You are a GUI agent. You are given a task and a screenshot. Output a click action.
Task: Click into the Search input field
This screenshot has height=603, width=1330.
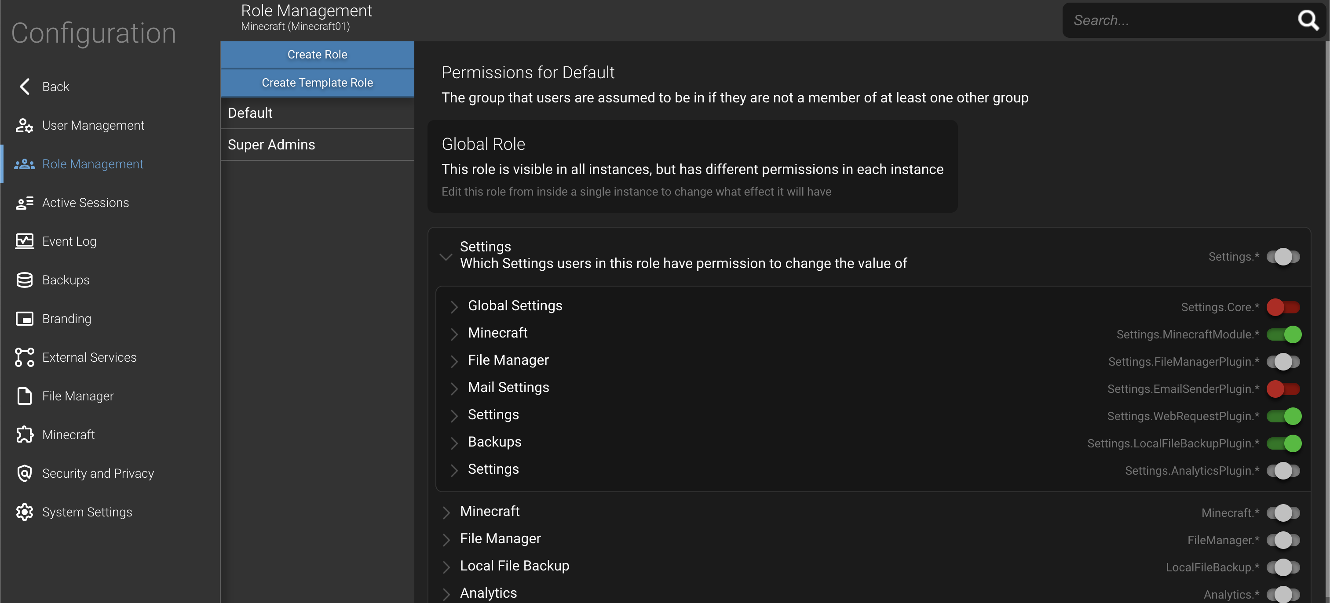(x=1180, y=20)
